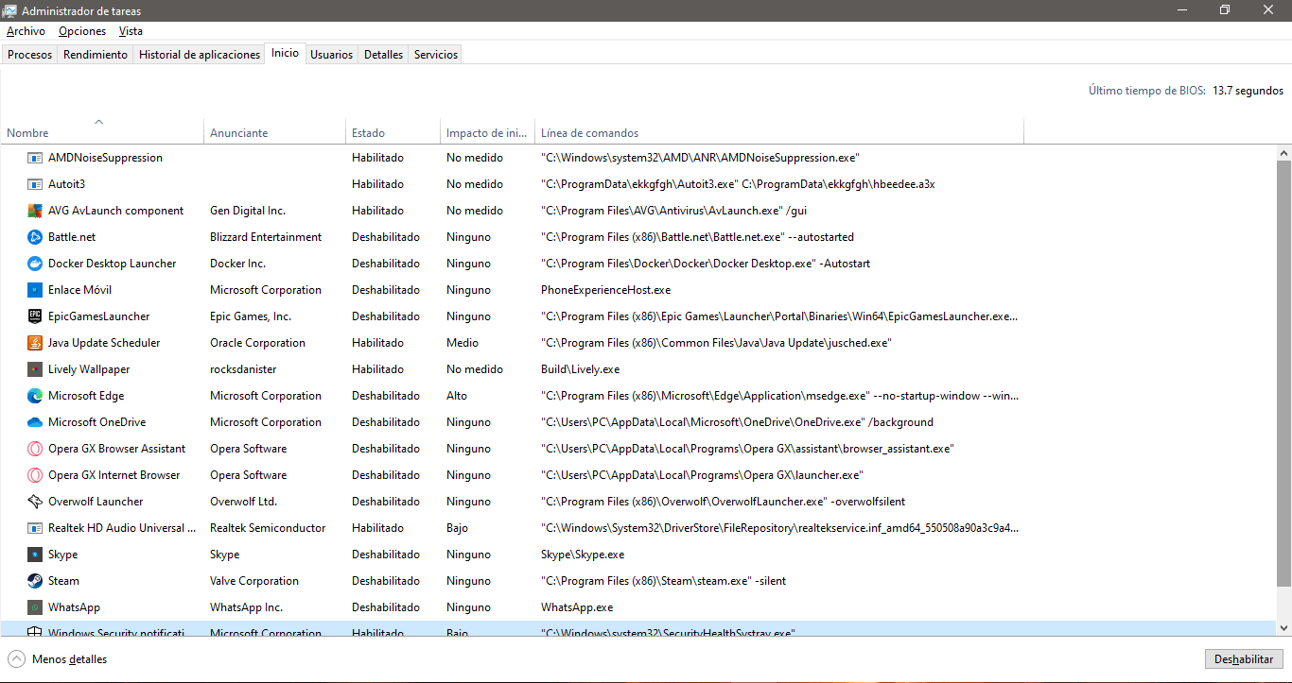Sort by the Línea de comandos column header
Image resolution: width=1292 pixels, height=683 pixels.
click(778, 131)
